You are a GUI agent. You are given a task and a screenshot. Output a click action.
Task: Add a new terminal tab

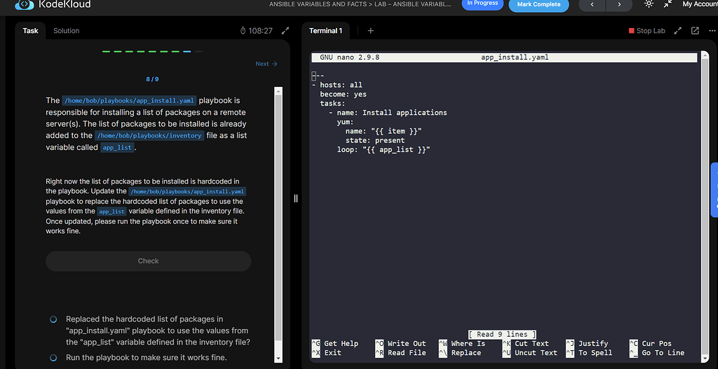370,31
